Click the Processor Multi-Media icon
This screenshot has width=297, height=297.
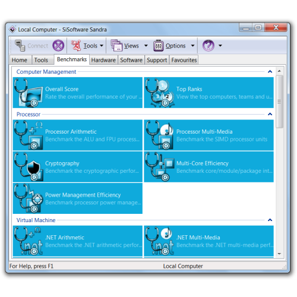click(160, 135)
